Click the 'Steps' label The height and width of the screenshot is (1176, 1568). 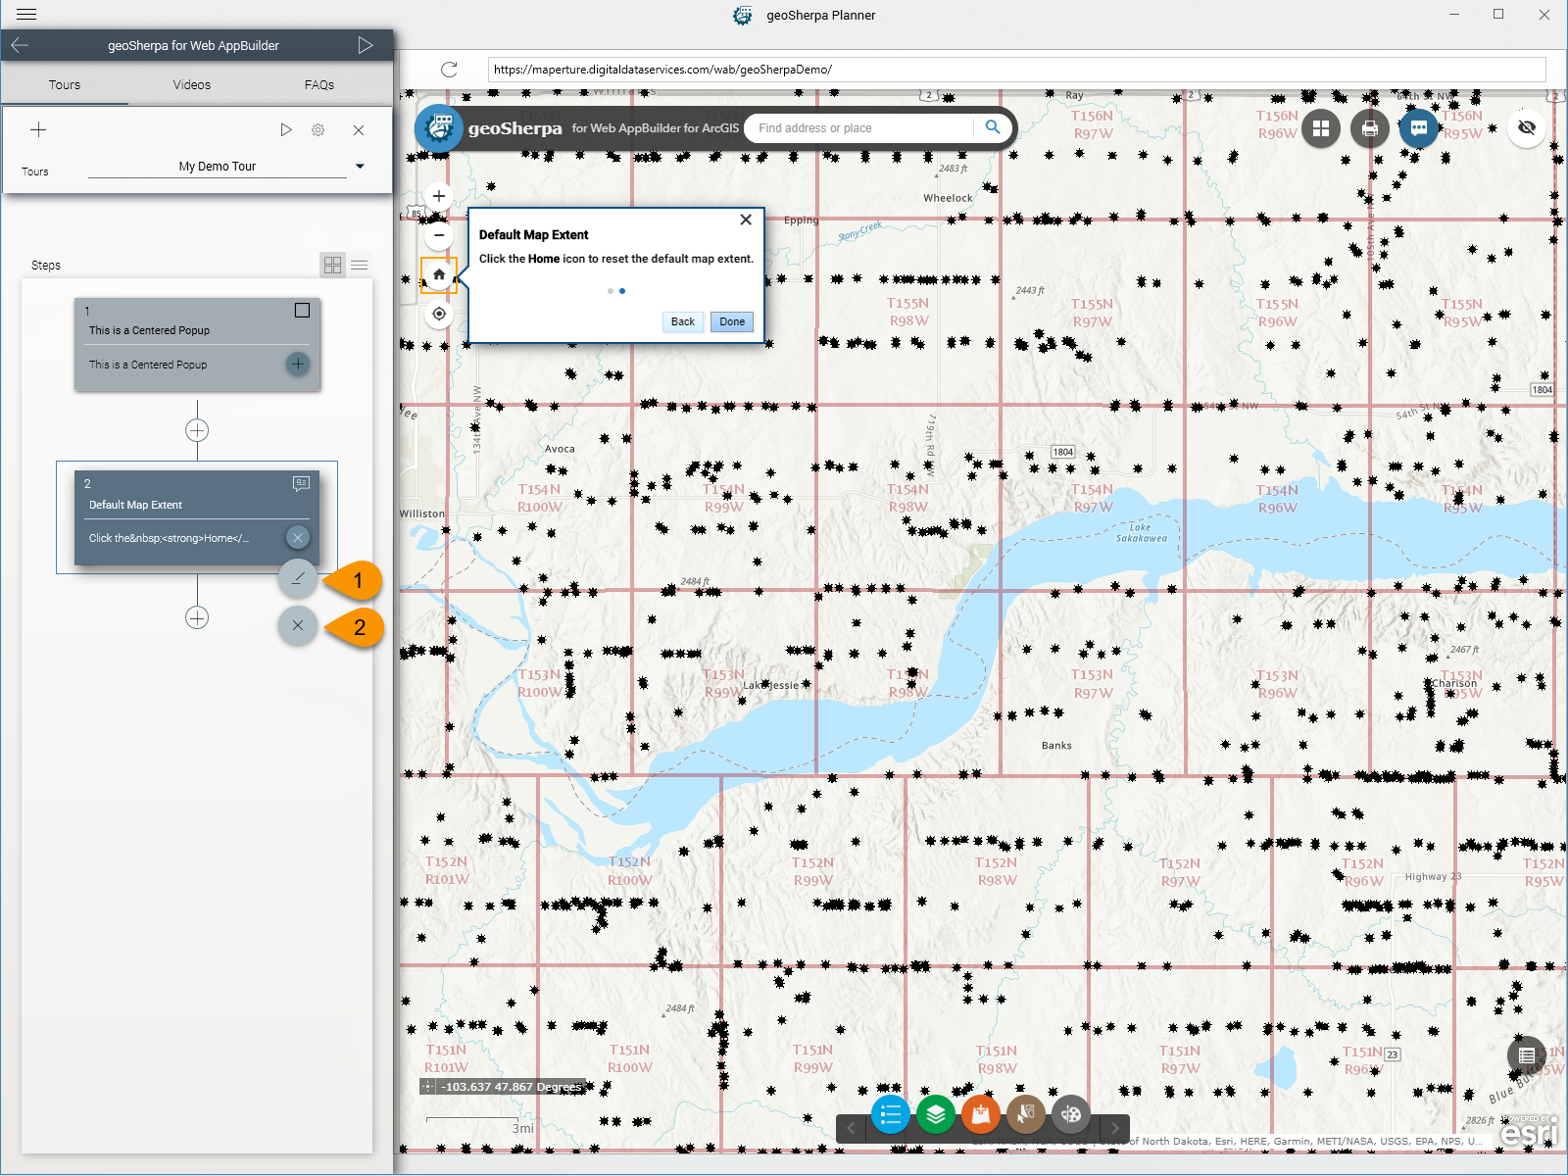[46, 266]
